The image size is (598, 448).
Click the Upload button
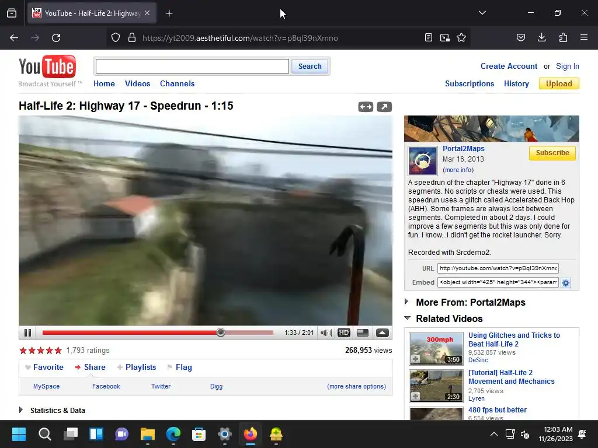coord(559,83)
